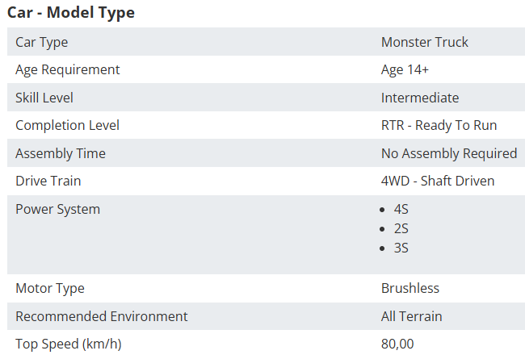
Task: Click the 3S power system bullet
Action: coord(401,248)
